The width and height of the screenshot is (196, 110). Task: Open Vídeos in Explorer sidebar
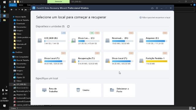tap(17, 81)
